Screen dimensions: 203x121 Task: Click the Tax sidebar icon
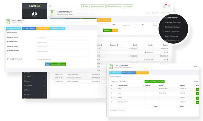tap(25, 94)
